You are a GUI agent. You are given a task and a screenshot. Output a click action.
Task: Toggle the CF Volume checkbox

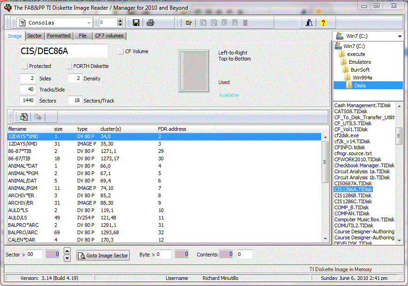pyautogui.click(x=121, y=51)
